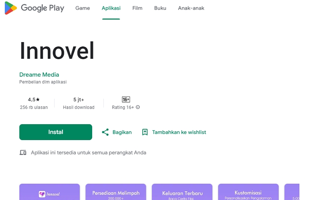Click the devices icon by availability note

[23, 152]
